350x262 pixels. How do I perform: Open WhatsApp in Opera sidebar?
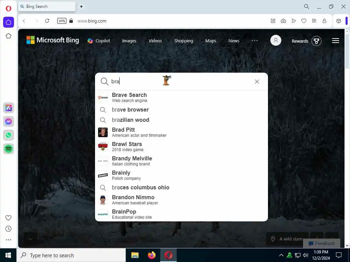point(9,135)
